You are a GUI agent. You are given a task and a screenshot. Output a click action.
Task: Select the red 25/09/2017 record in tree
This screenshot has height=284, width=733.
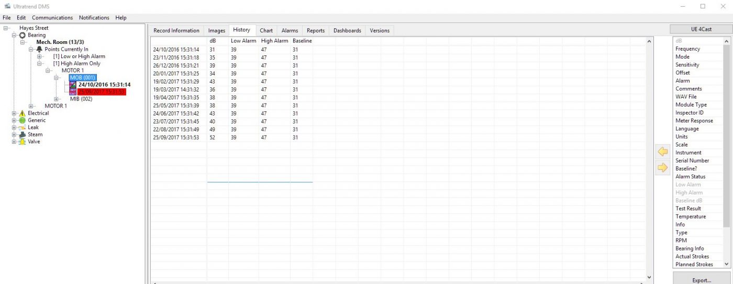(101, 92)
